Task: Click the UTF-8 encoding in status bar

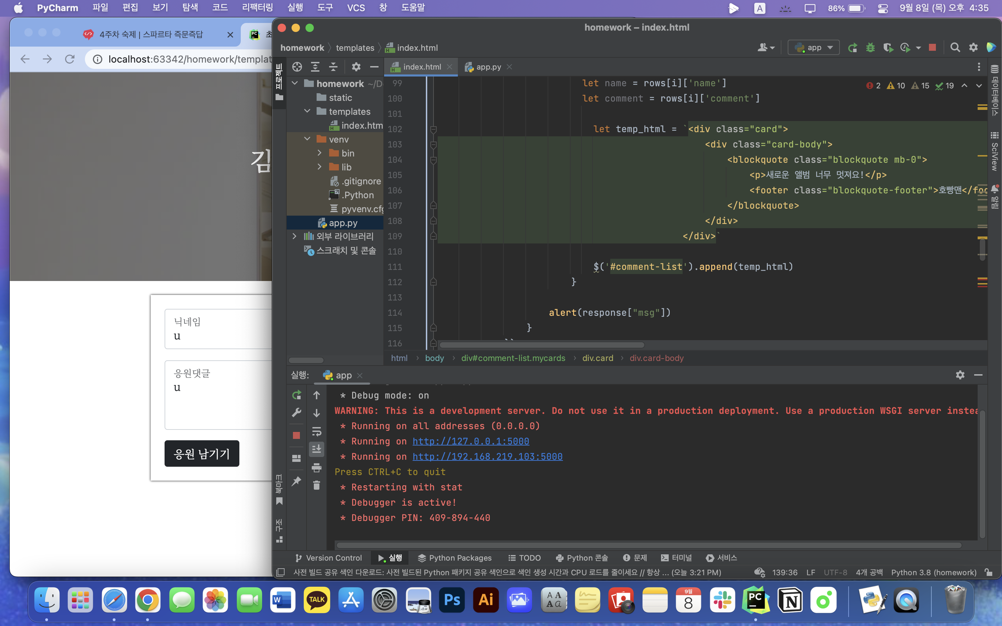Action: pyautogui.click(x=835, y=572)
